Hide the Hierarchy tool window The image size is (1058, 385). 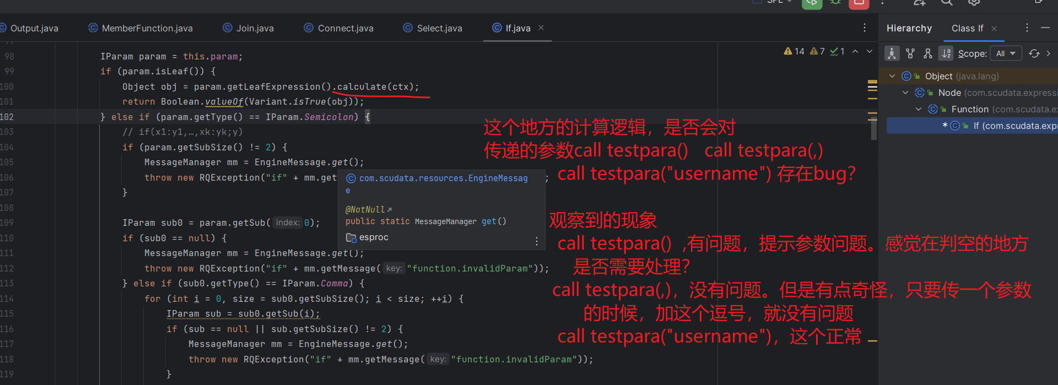(1045, 28)
